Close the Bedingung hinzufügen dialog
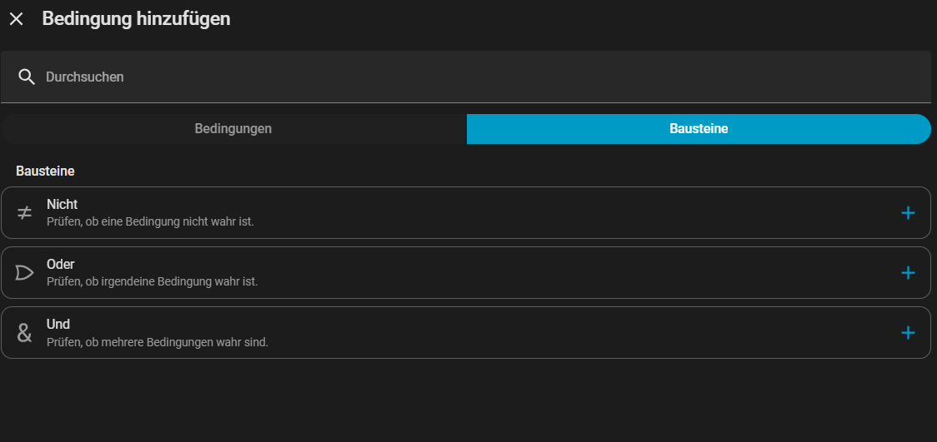The width and height of the screenshot is (937, 442). coord(17,19)
